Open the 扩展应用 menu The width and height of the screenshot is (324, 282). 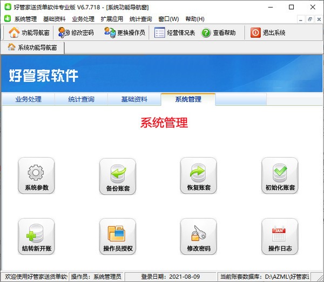pyautogui.click(x=112, y=19)
